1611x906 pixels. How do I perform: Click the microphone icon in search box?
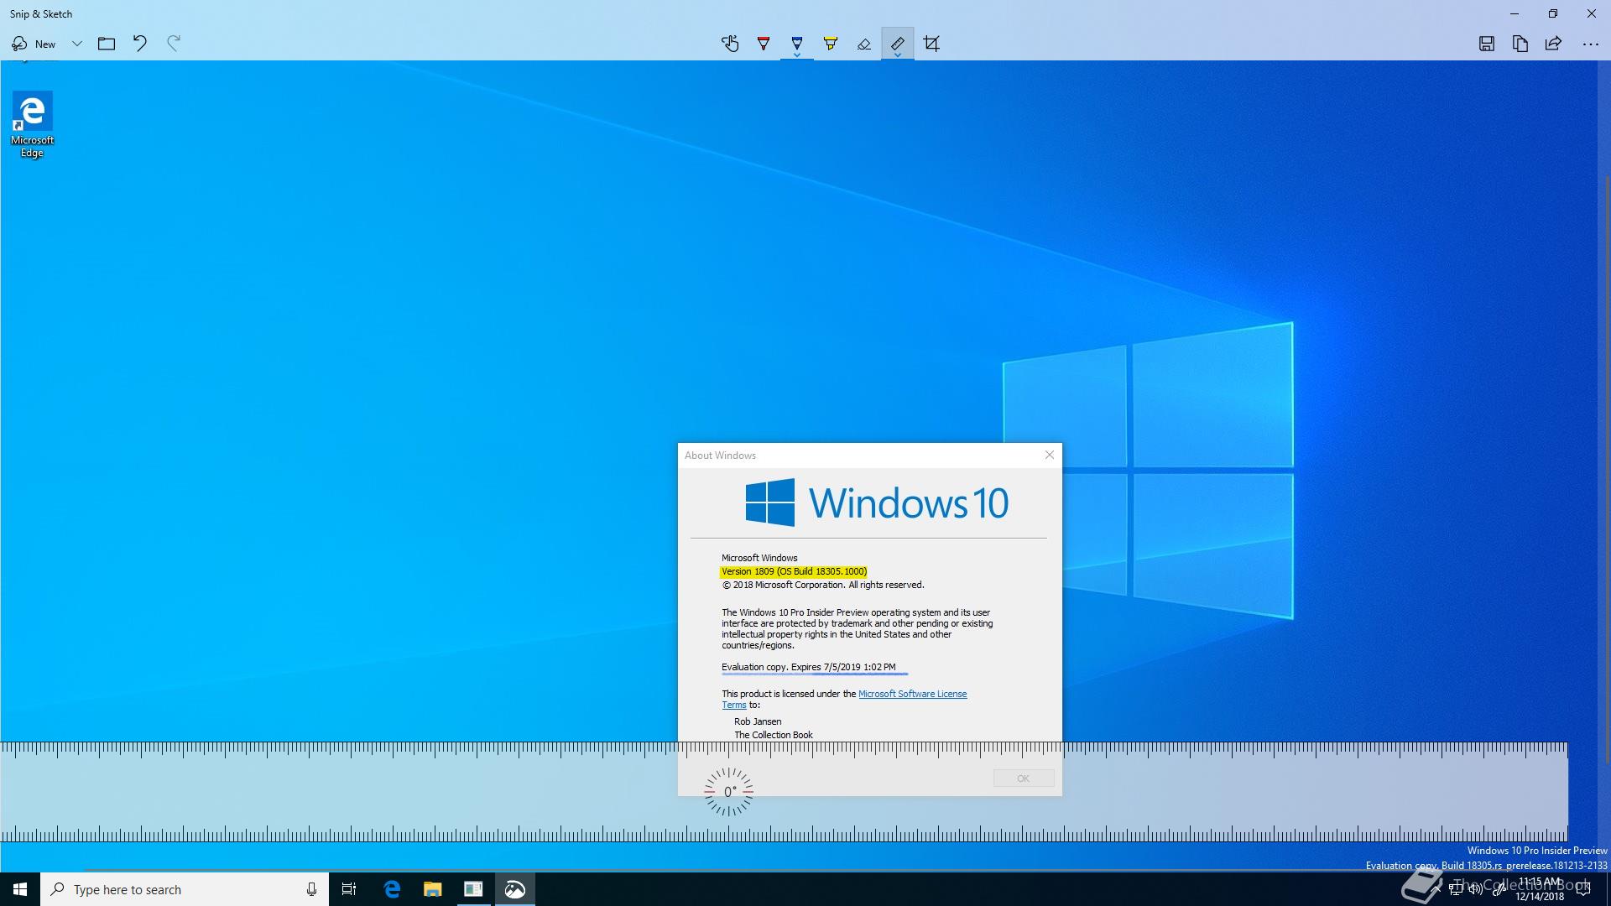click(311, 889)
